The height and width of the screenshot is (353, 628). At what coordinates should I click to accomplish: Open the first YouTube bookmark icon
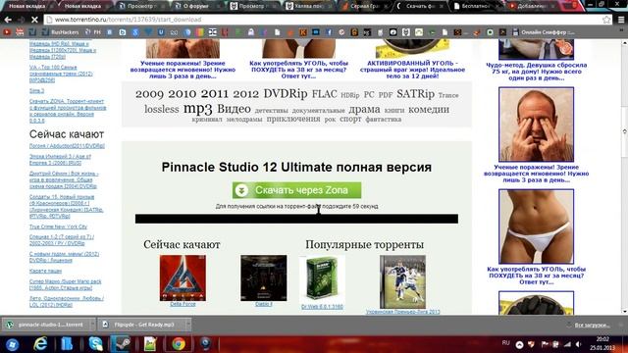(x=7, y=32)
